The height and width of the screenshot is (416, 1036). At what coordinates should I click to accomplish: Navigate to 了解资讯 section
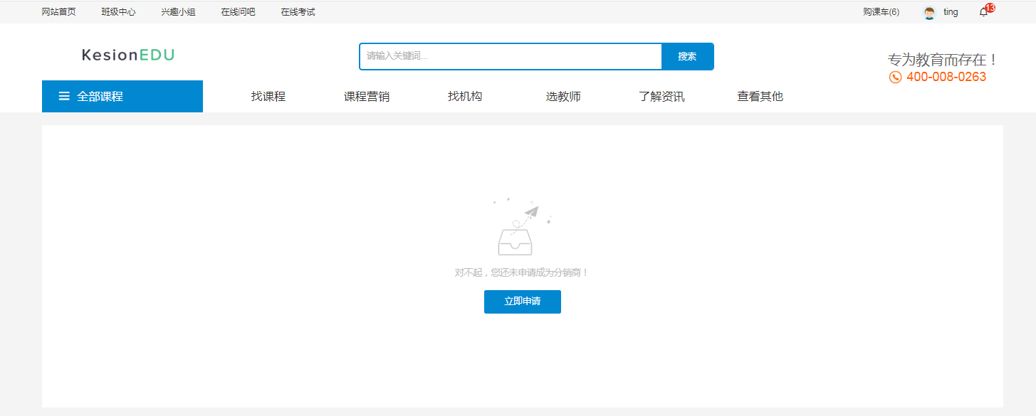click(x=661, y=97)
